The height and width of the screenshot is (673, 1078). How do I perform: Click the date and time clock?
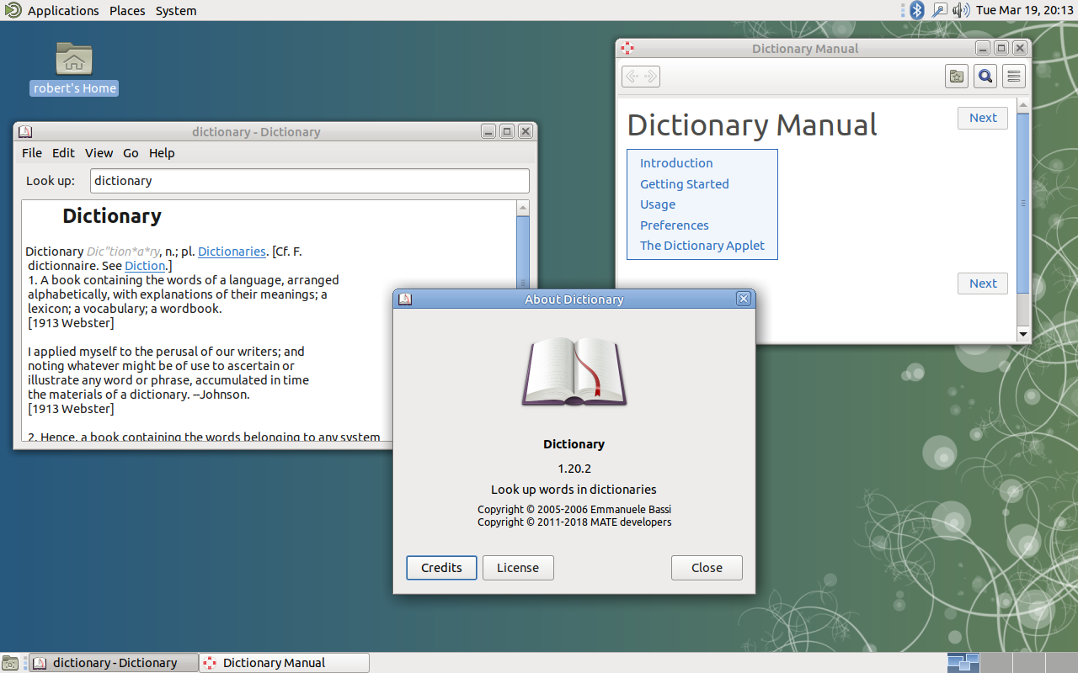click(x=1024, y=10)
